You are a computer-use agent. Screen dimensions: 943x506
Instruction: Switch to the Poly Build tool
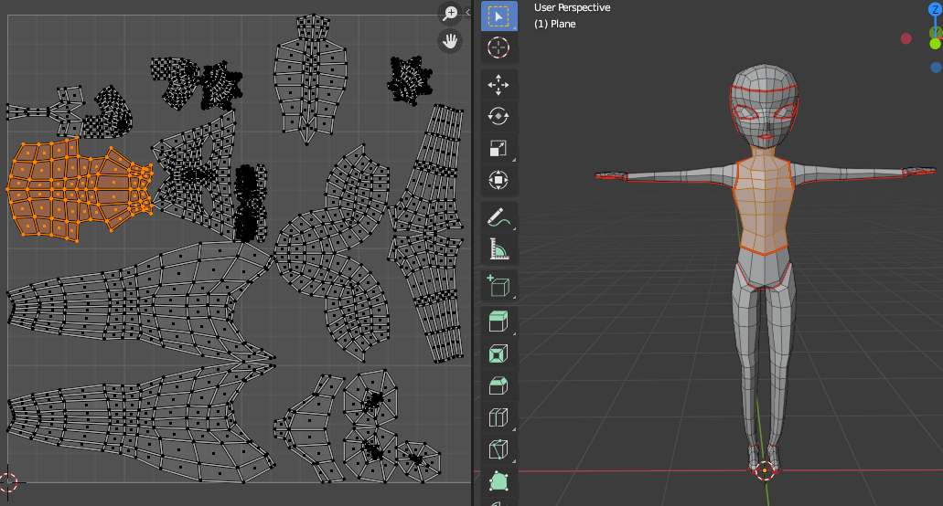tap(498, 480)
